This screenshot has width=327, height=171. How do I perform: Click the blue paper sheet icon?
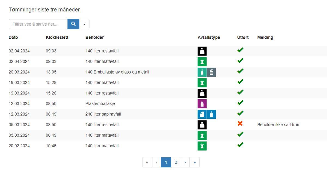[202, 114]
